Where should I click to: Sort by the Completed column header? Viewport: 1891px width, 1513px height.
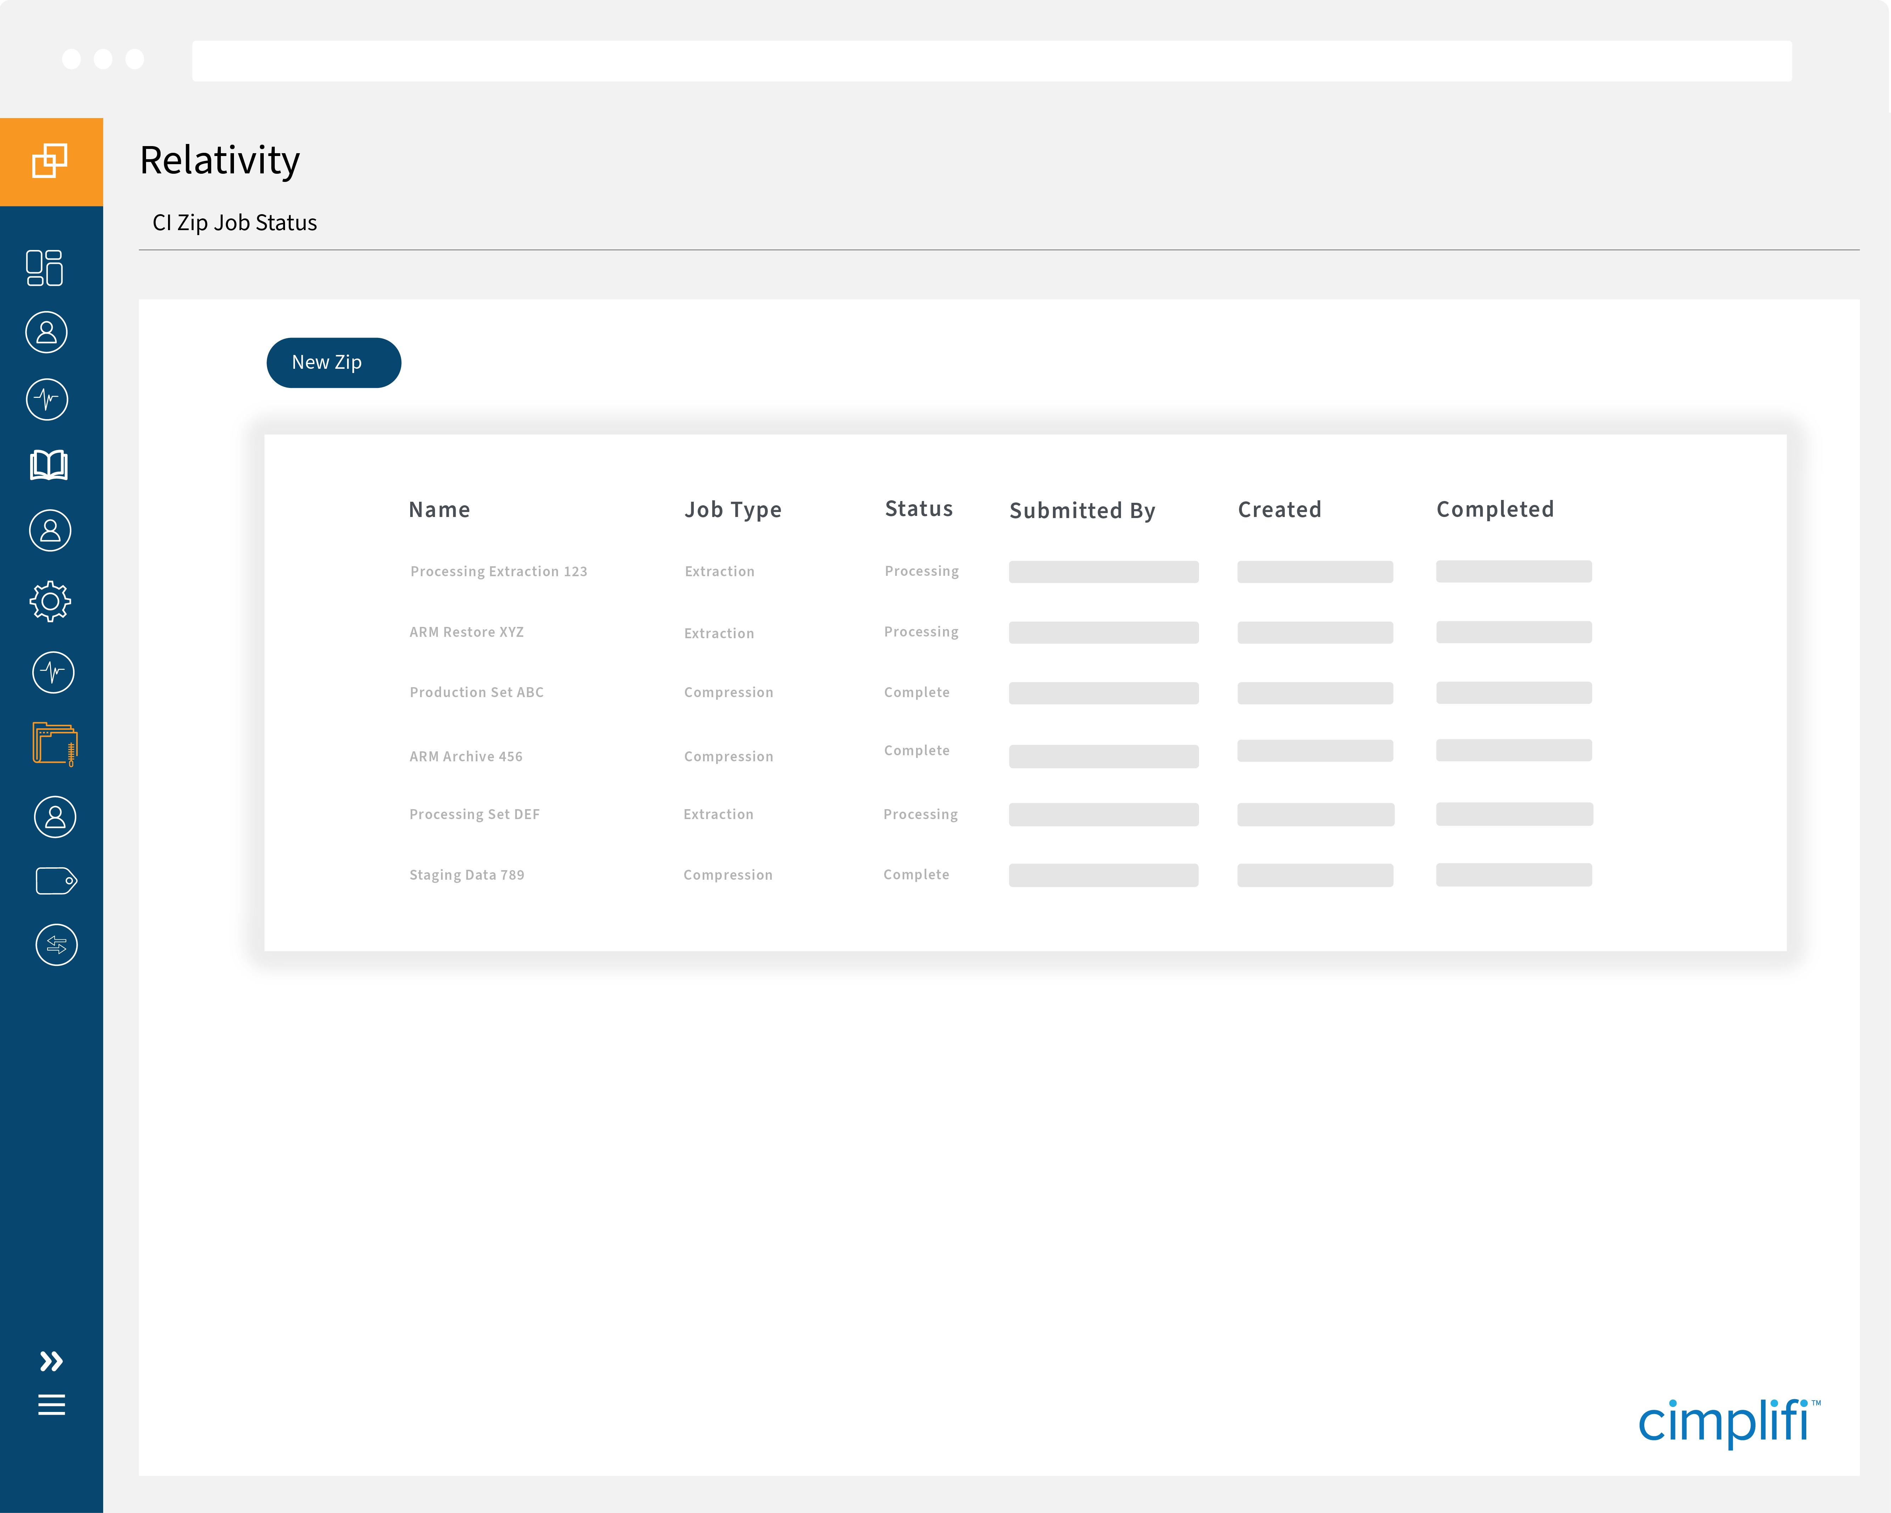point(1495,510)
